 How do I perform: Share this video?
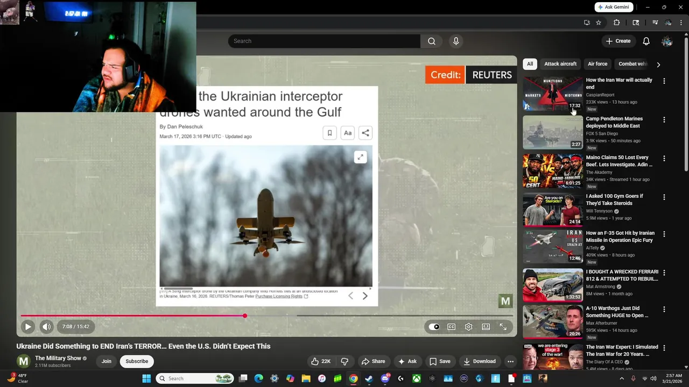[373, 361]
